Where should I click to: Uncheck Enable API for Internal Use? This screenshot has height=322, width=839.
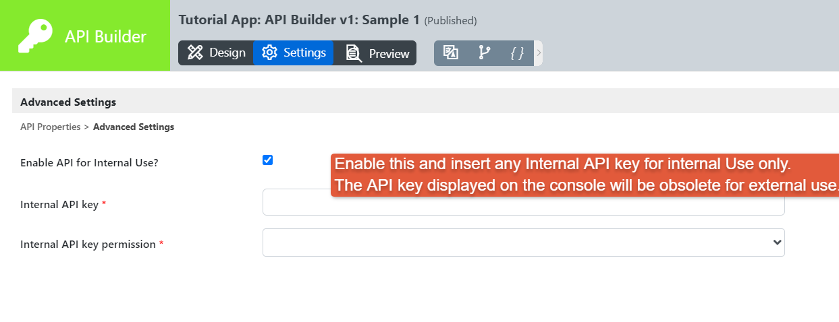(x=267, y=160)
